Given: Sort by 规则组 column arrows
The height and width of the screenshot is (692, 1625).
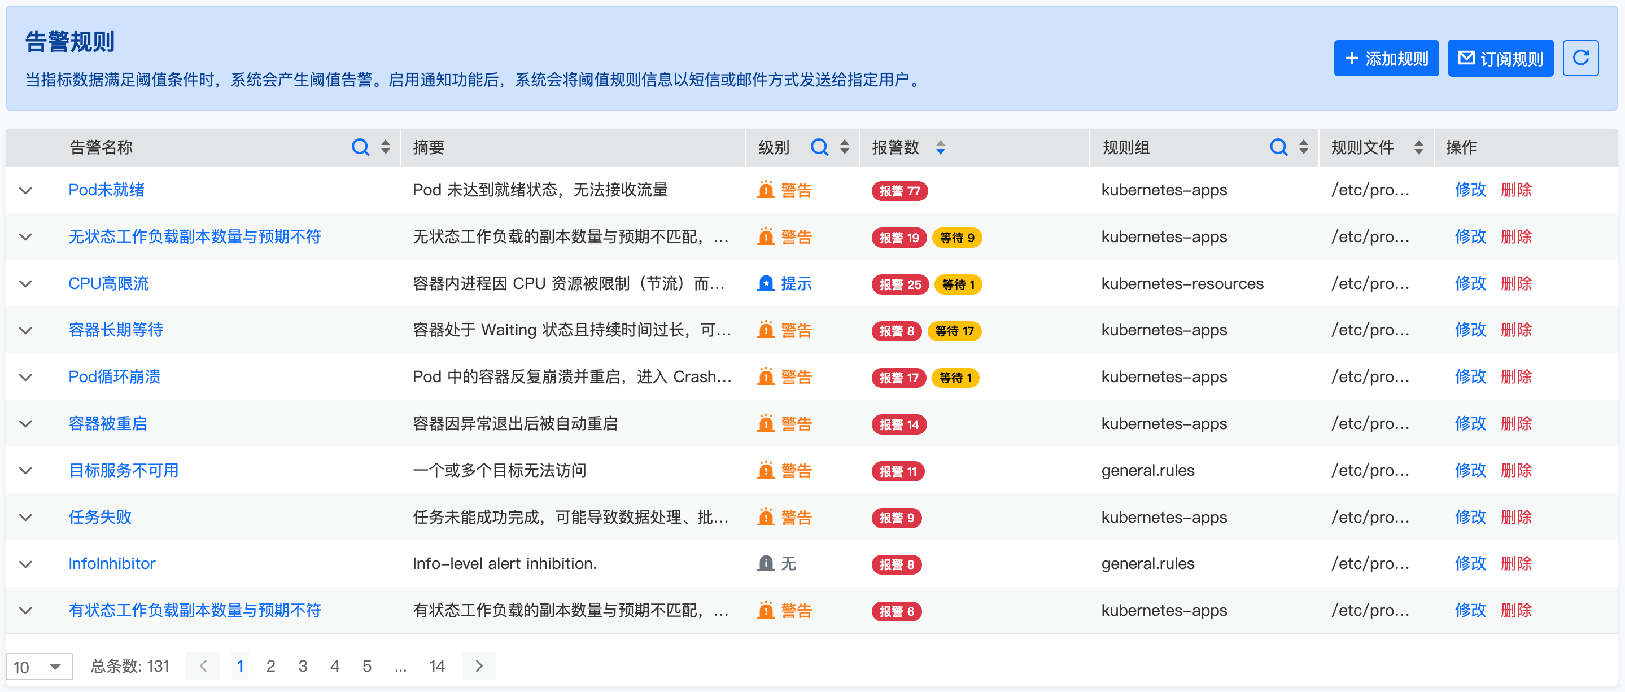Looking at the screenshot, I should [x=1303, y=148].
